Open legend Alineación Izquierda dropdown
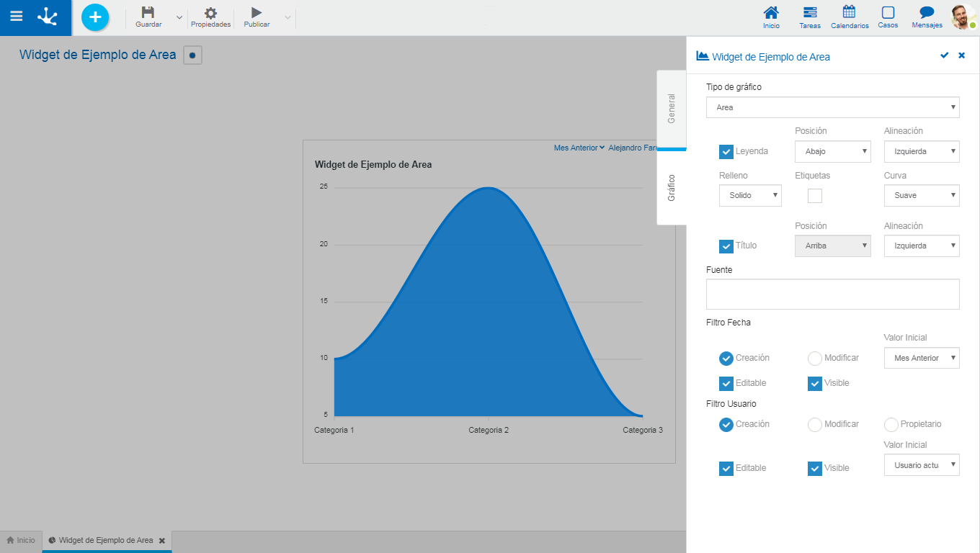Viewport: 980px width, 553px height. [922, 151]
